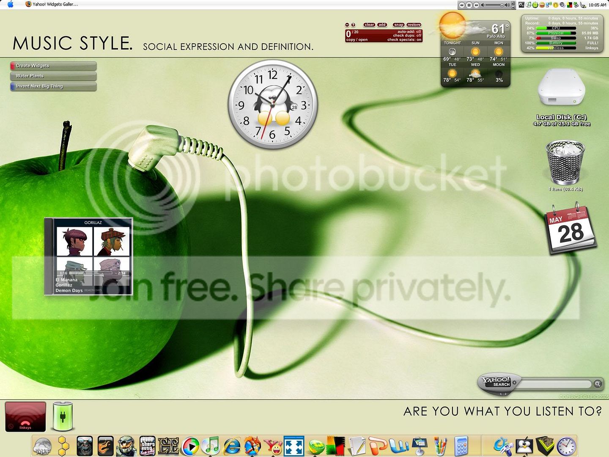The width and height of the screenshot is (609, 457).
Task: Click the yellow padlock tray icon
Action: [x=555, y=5]
